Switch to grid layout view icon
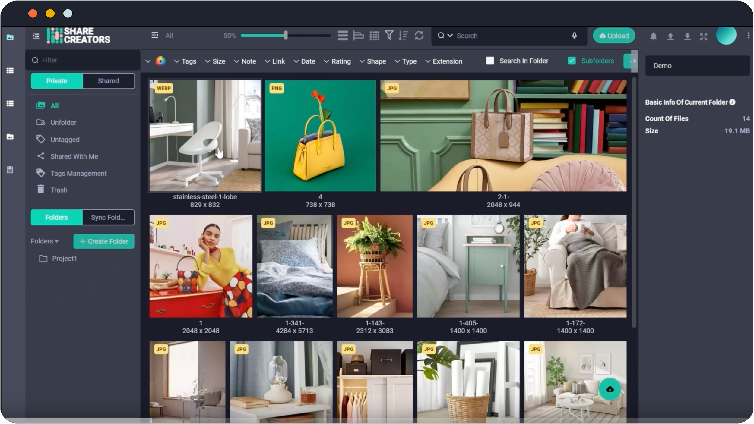Screen dimensions: 754x424 [374, 36]
